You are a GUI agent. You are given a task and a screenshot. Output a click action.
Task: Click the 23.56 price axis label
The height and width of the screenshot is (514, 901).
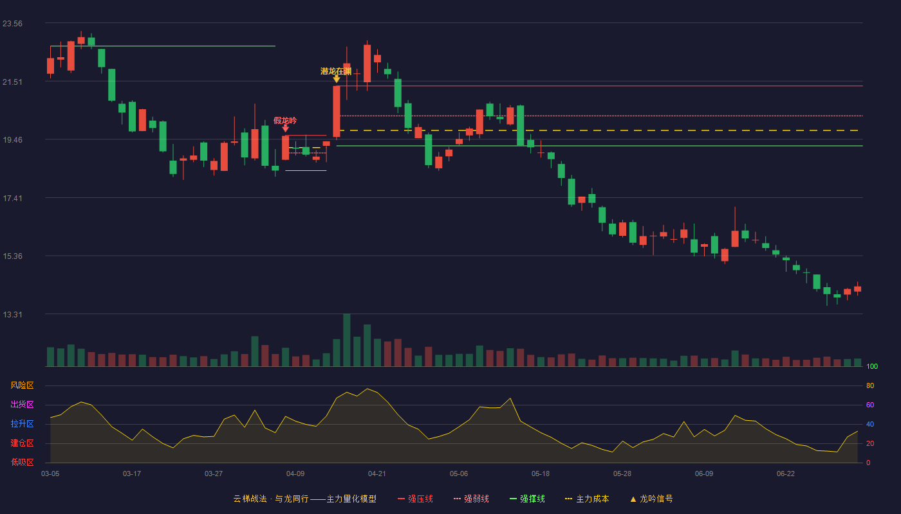point(12,24)
